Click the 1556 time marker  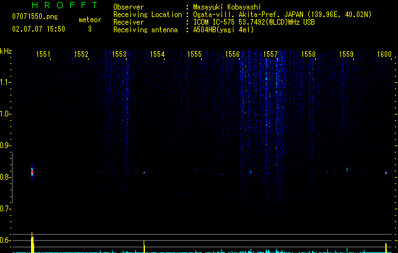(x=232, y=54)
